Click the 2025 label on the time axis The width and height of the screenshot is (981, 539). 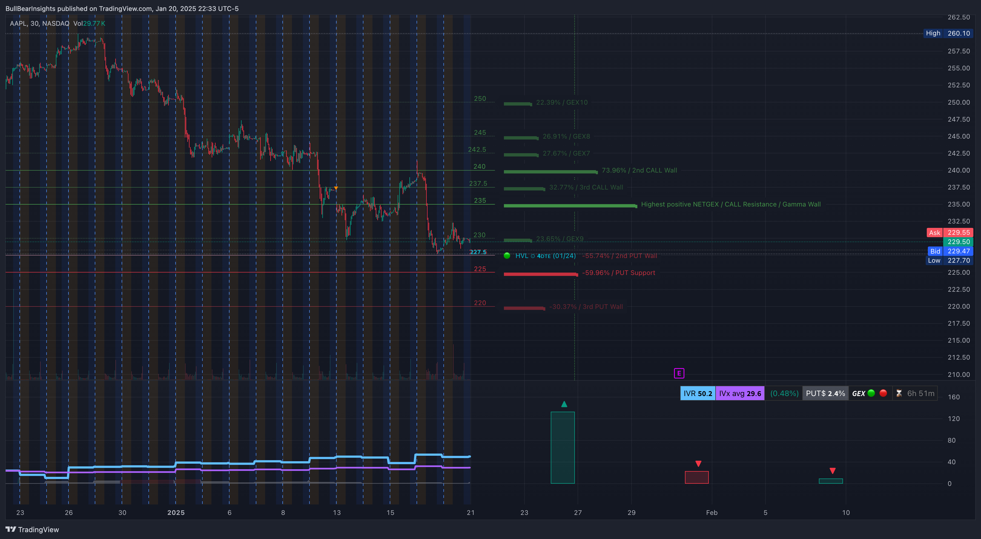[x=176, y=513]
